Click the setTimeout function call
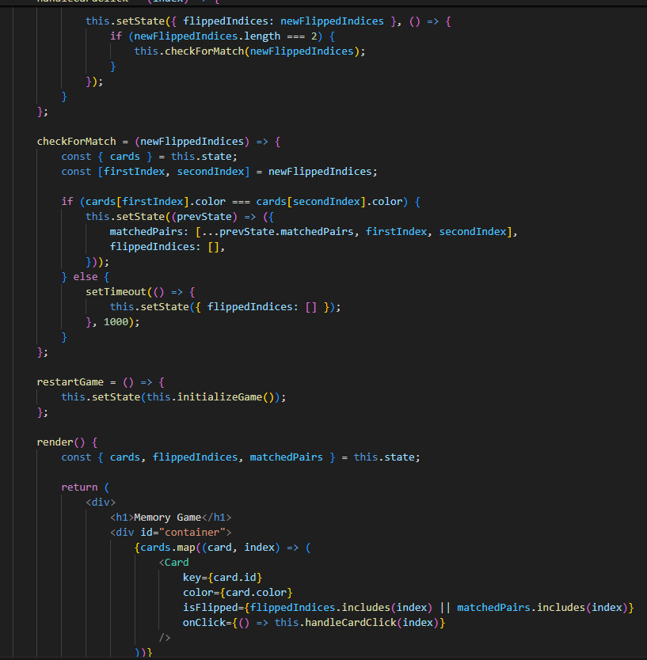647x660 pixels. pyautogui.click(x=116, y=292)
